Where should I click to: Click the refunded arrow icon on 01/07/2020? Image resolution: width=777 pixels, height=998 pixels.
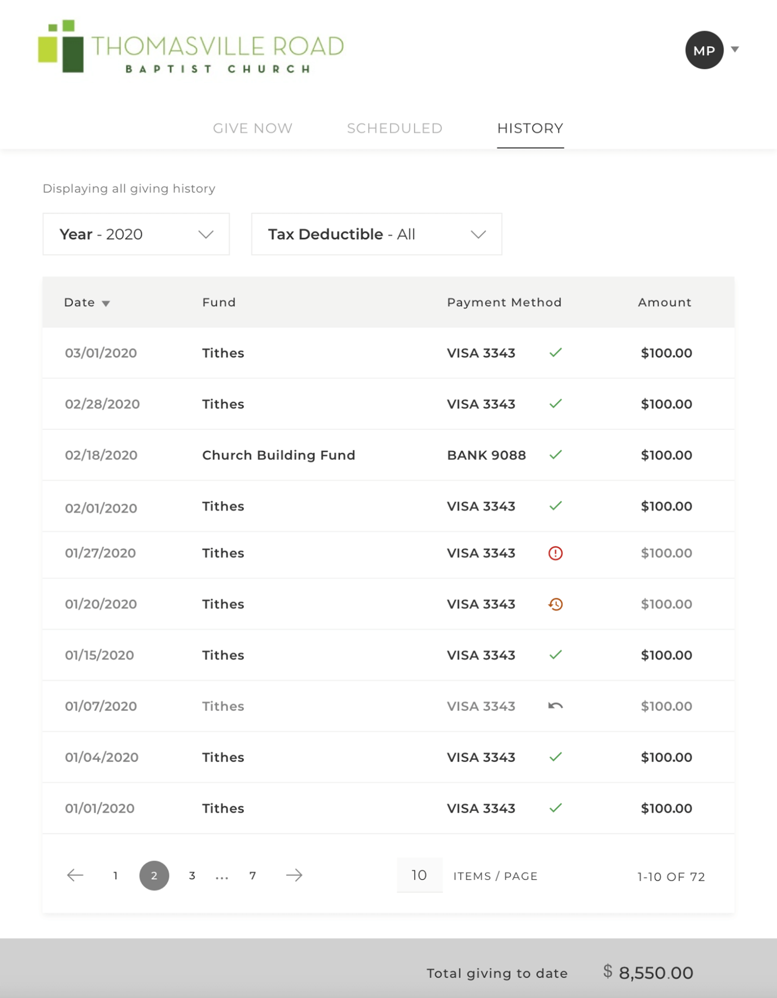pos(555,706)
